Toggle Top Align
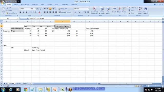 pos(45,9)
